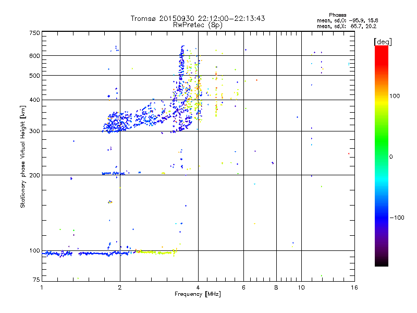Click the colorbar tick label "0"
The width and height of the screenshot is (417, 313).
coord(391,157)
